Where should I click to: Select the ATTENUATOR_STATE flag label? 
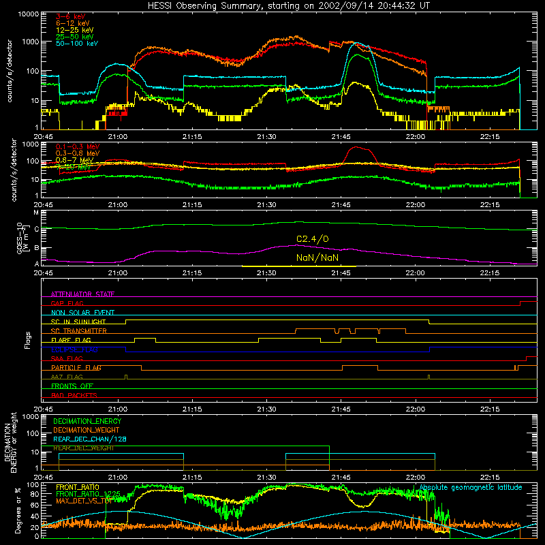(82, 294)
